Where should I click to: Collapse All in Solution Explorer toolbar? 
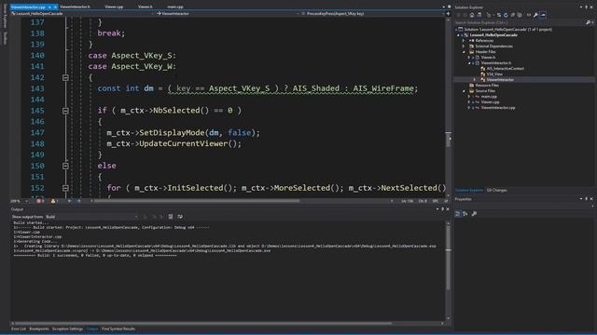(x=513, y=15)
